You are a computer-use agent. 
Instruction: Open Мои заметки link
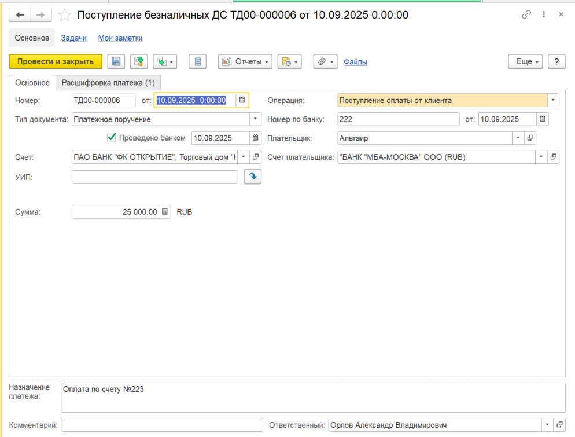[x=120, y=38]
